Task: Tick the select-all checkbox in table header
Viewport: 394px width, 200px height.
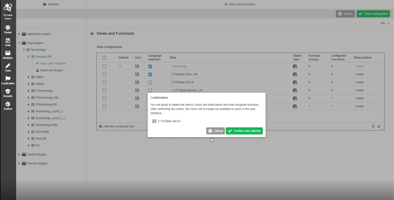Action: click(104, 58)
